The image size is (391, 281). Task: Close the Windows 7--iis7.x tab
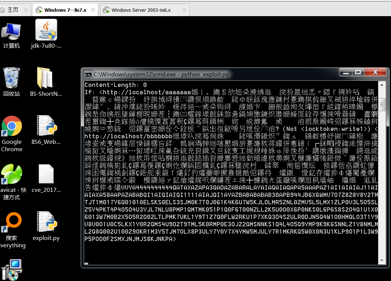pyautogui.click(x=93, y=10)
